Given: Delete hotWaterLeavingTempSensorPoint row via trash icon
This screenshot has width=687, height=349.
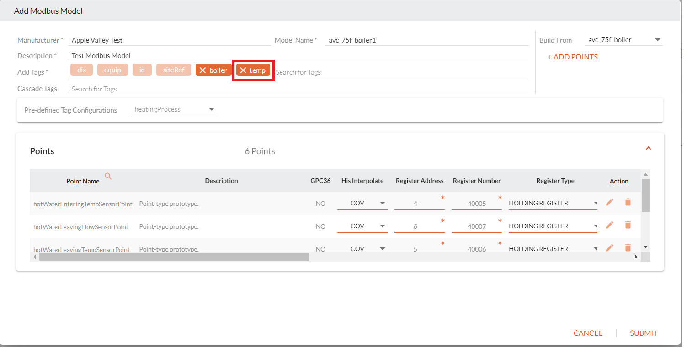Looking at the screenshot, I should (x=628, y=247).
